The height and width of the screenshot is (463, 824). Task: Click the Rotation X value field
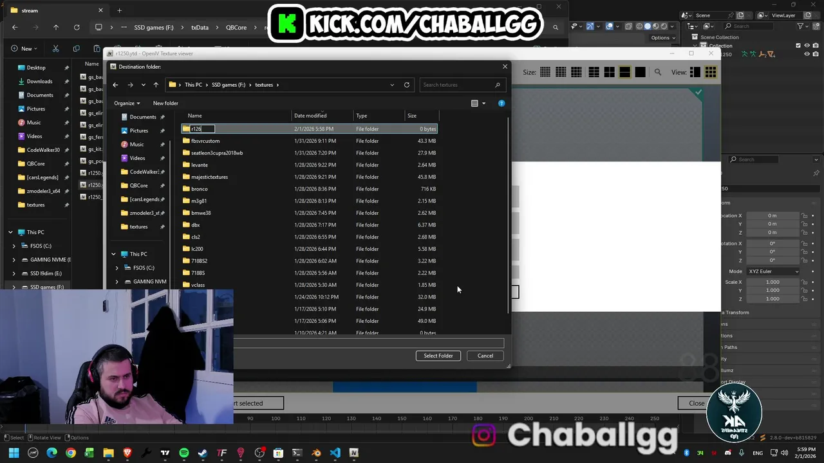[x=772, y=244]
